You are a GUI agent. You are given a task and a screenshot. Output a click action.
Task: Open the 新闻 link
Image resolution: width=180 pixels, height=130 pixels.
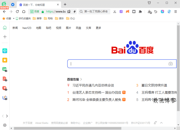click(x=15, y=28)
